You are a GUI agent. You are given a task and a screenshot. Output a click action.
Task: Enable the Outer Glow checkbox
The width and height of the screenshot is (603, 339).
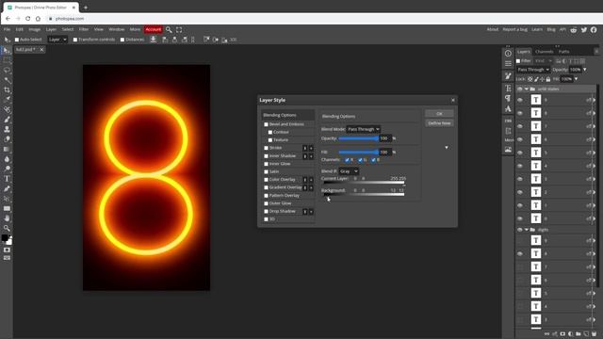pos(266,203)
